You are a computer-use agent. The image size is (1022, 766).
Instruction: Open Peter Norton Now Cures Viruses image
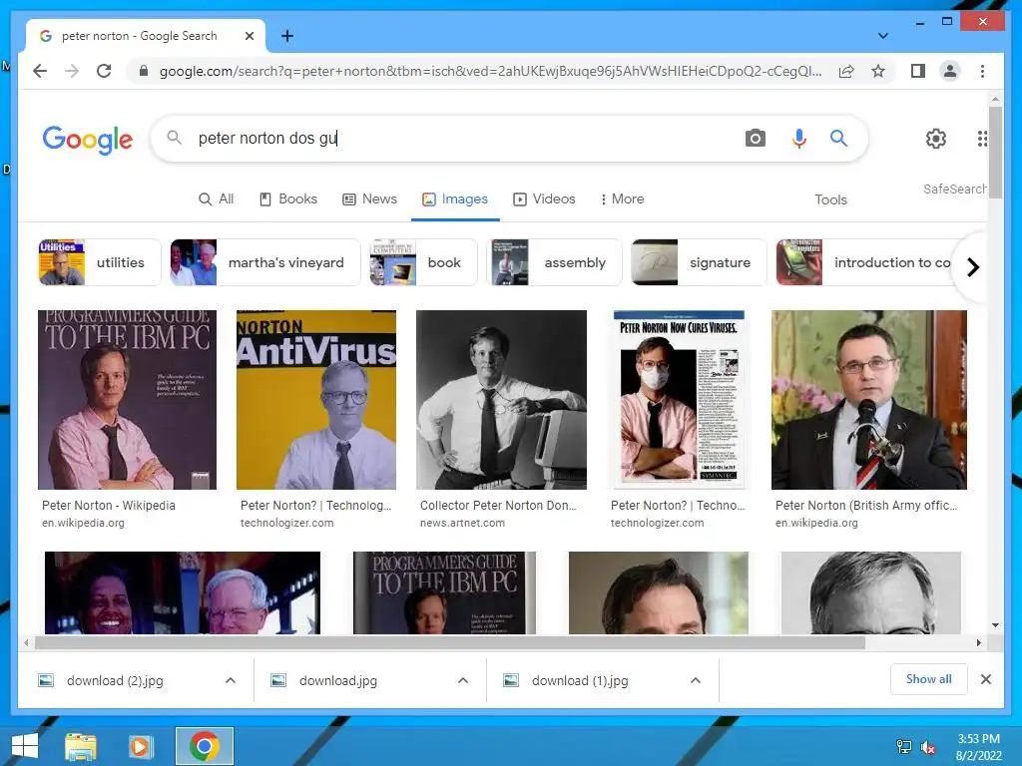click(679, 399)
